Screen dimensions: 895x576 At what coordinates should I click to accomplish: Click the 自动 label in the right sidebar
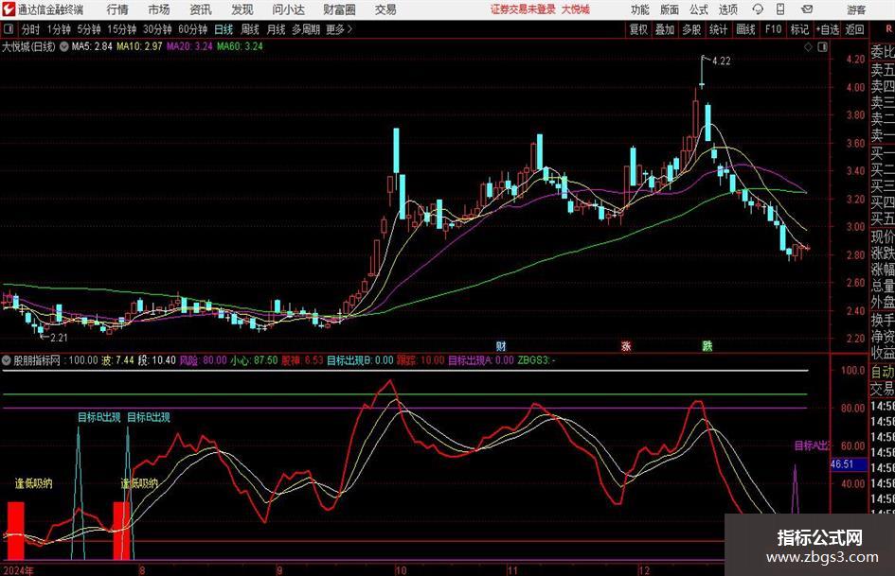click(x=883, y=372)
